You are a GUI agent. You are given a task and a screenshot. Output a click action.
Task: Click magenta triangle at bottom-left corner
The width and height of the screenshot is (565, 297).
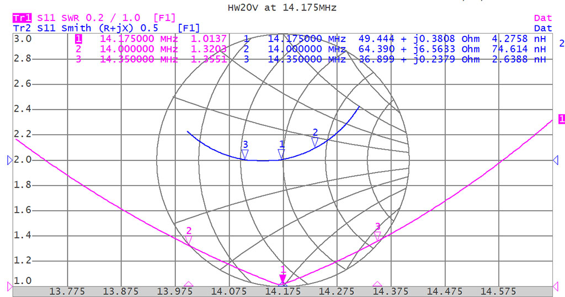click(9, 285)
